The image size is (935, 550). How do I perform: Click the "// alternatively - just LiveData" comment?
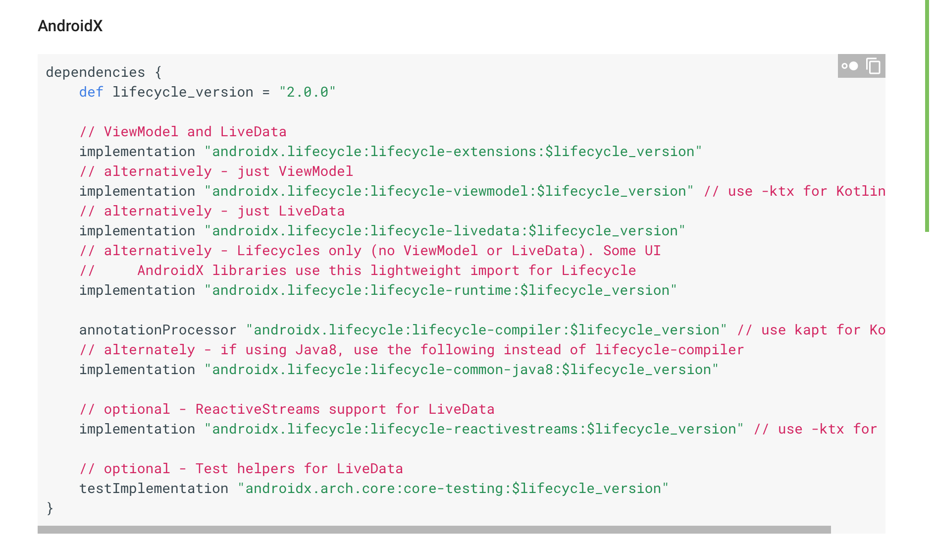point(212,211)
